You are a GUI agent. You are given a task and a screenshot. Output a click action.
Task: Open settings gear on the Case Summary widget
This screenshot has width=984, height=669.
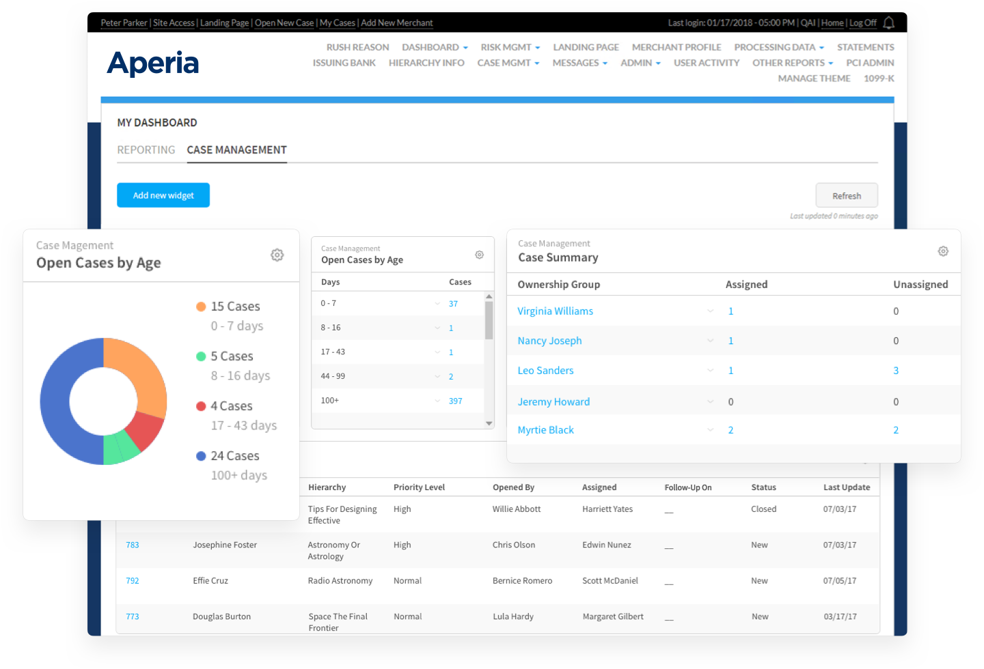pyautogui.click(x=943, y=251)
